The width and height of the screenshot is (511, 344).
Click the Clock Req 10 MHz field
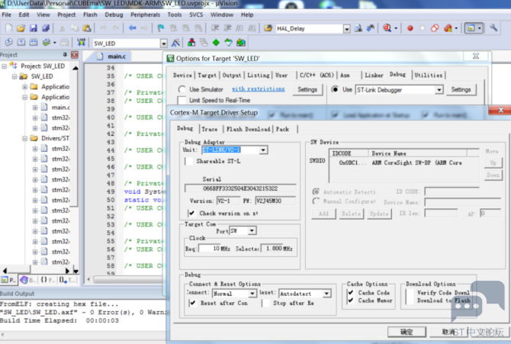click(210, 249)
